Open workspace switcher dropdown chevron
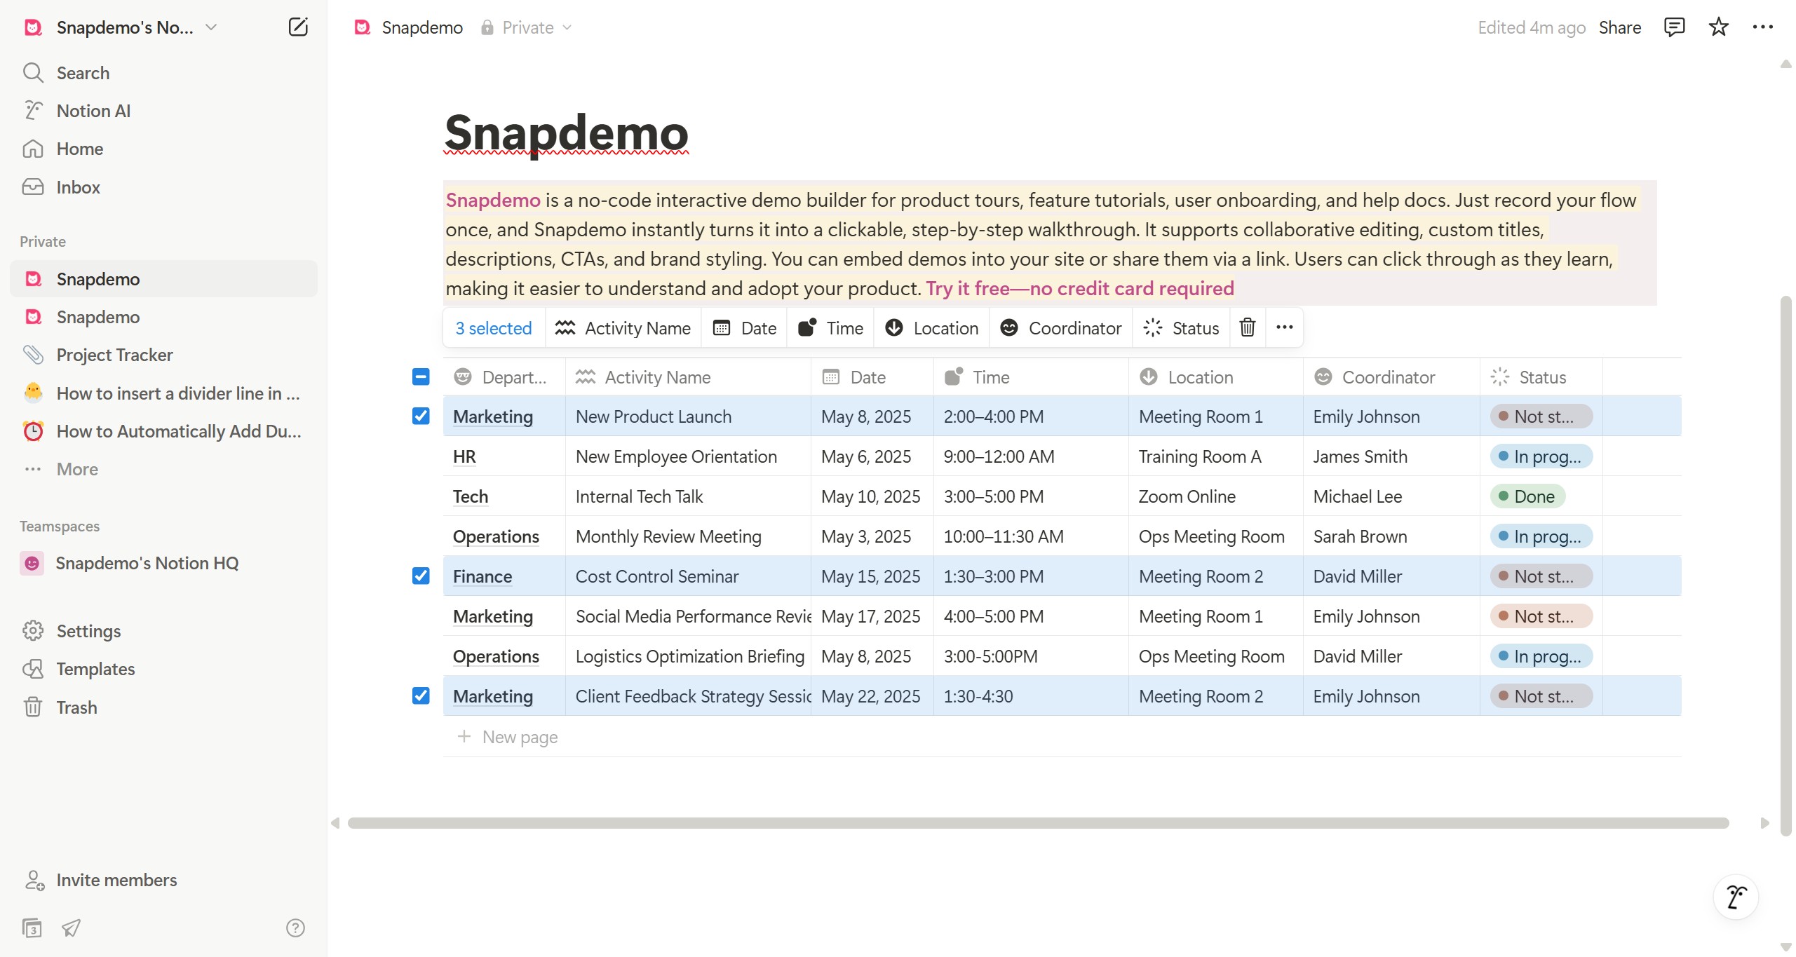Viewport: 1796px width, 957px height. click(211, 27)
